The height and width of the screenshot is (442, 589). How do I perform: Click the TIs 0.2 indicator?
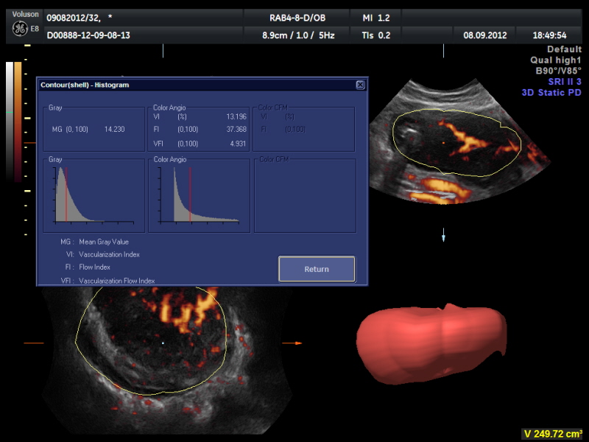tap(376, 35)
